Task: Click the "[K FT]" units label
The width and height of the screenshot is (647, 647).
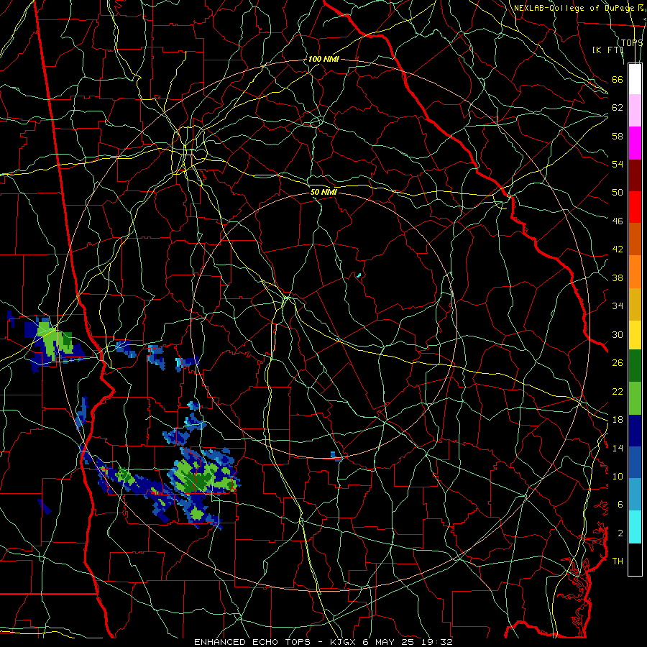Action: 607,50
